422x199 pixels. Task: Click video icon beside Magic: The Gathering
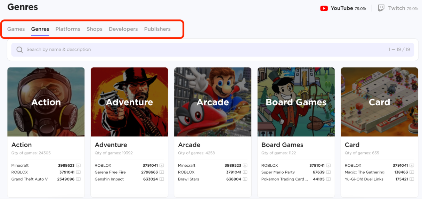pyautogui.click(x=412, y=172)
